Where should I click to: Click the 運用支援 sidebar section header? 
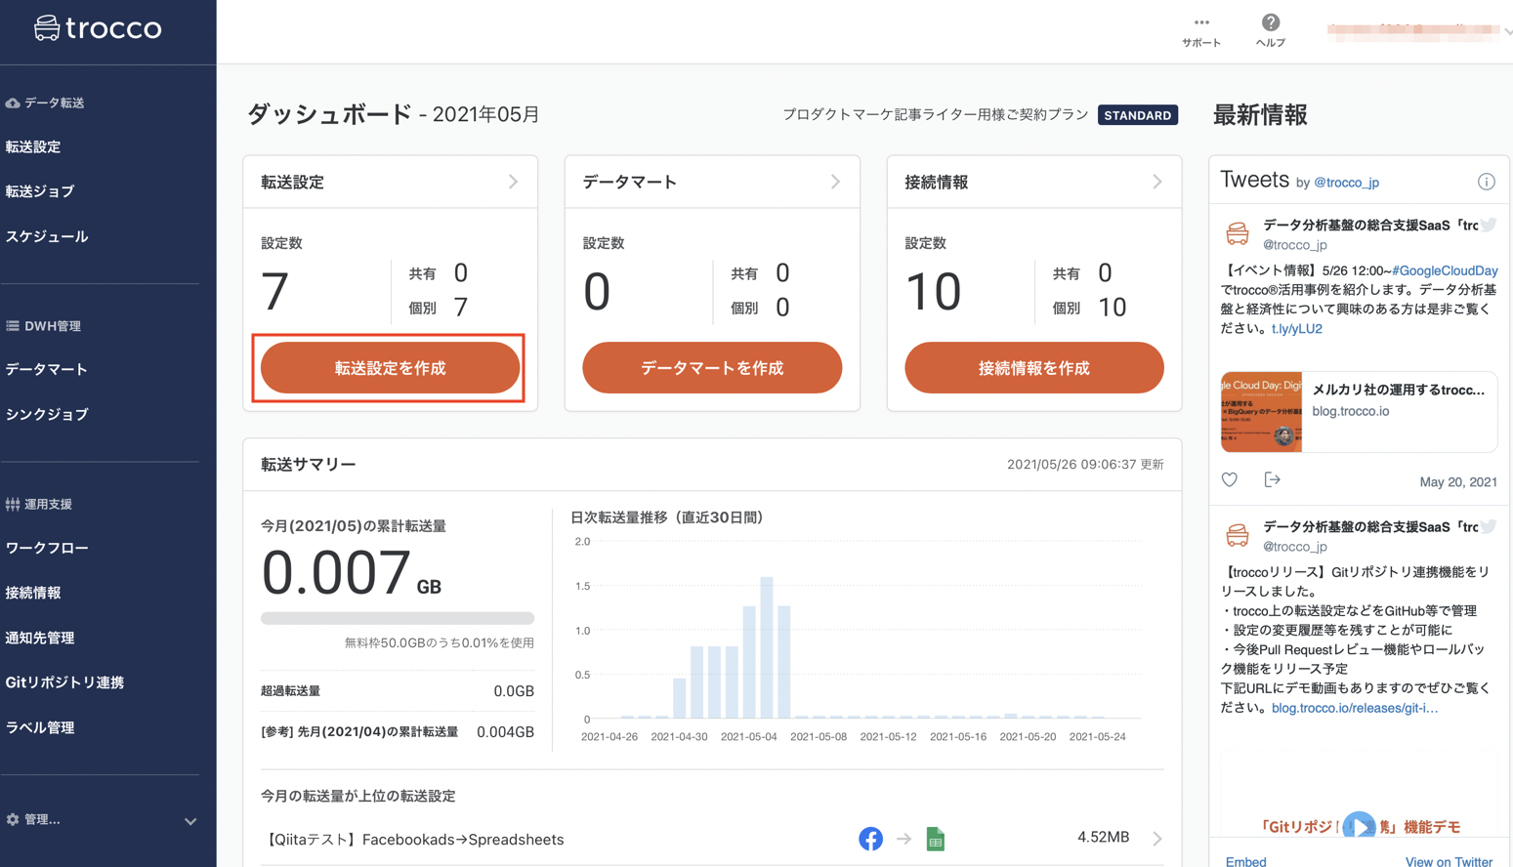(39, 505)
